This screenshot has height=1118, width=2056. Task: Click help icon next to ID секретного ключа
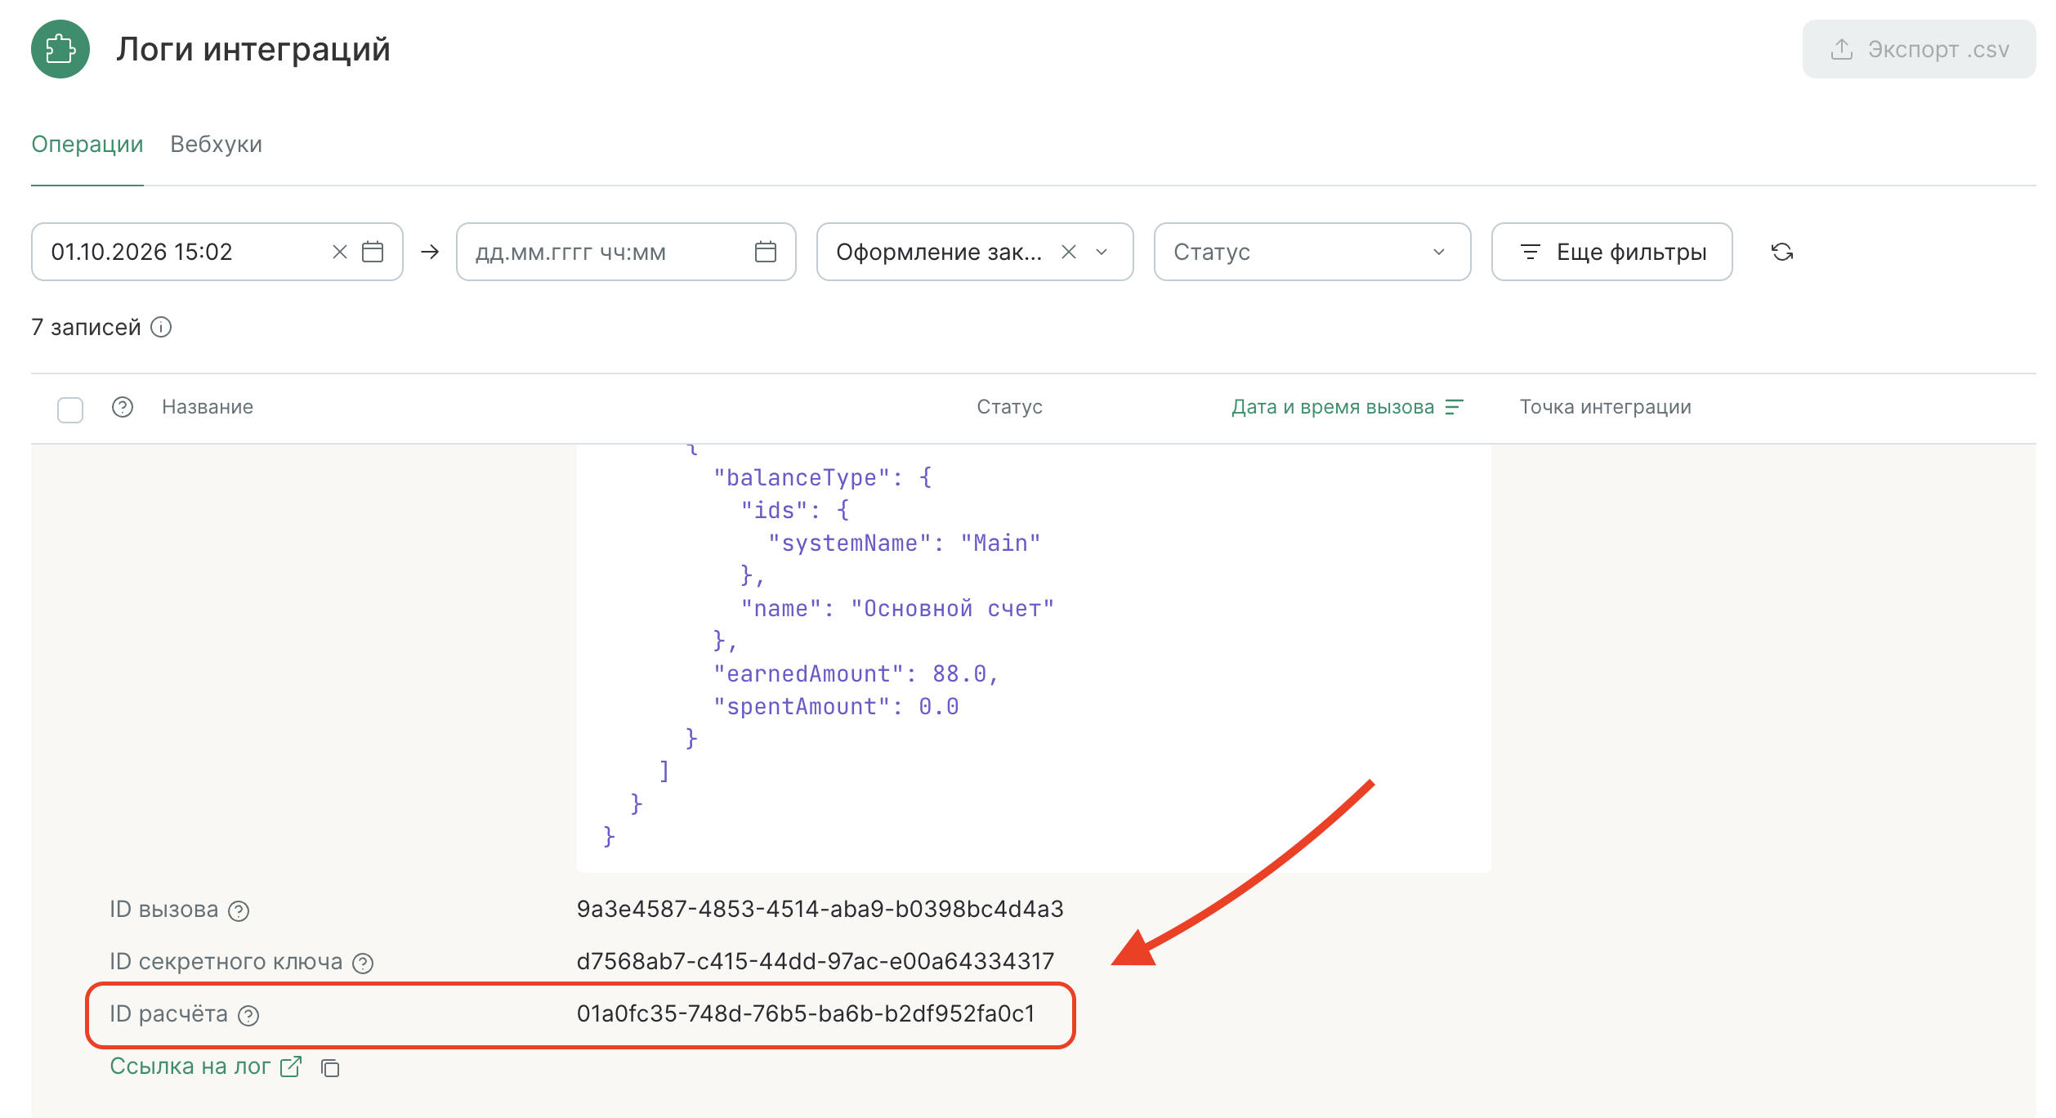363,963
